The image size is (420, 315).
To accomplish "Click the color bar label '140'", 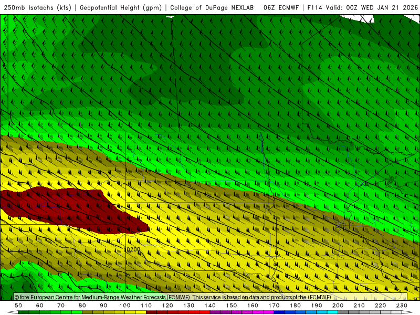I will tap(211, 306).
